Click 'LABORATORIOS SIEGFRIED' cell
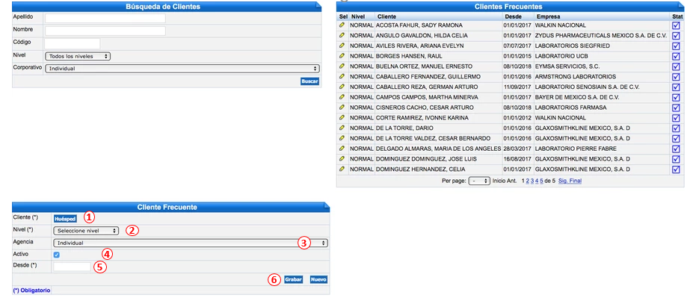Viewport: 687px width, 298px height. [x=572, y=46]
